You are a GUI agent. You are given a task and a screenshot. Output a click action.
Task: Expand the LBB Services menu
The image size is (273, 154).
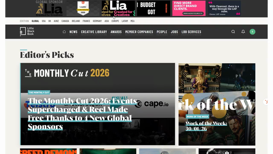click(191, 32)
